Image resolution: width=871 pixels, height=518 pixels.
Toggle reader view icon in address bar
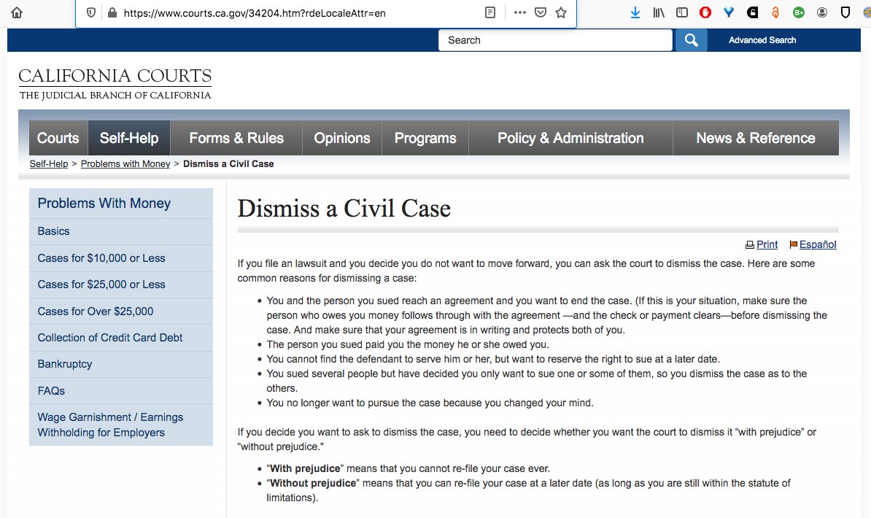click(x=490, y=12)
